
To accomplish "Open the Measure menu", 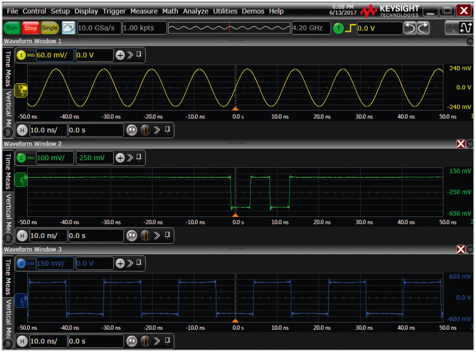I will [x=144, y=11].
